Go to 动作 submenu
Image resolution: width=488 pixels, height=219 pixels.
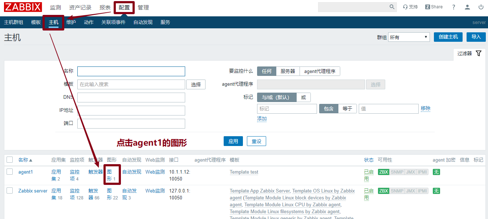[89, 22]
